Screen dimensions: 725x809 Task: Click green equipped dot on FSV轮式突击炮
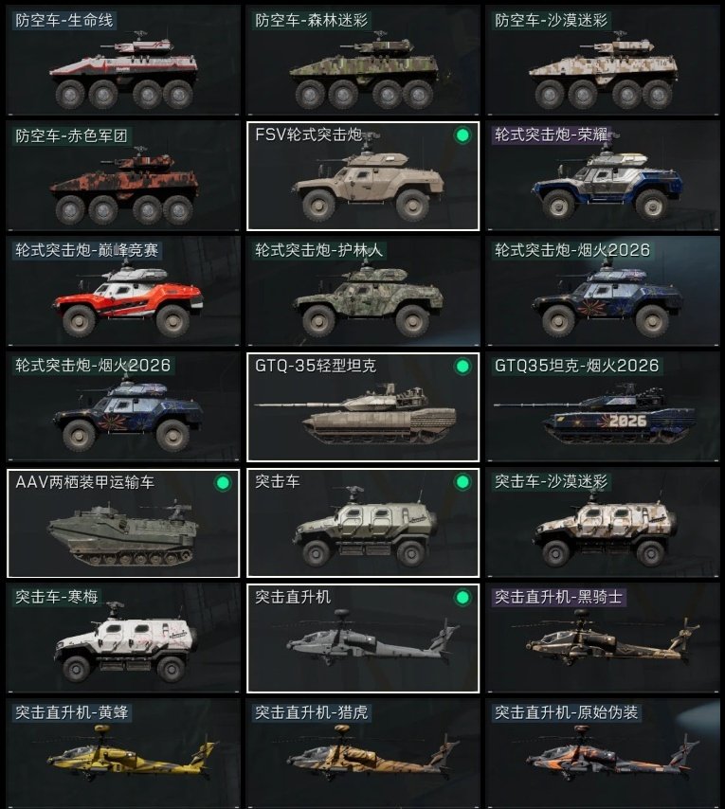(x=462, y=135)
